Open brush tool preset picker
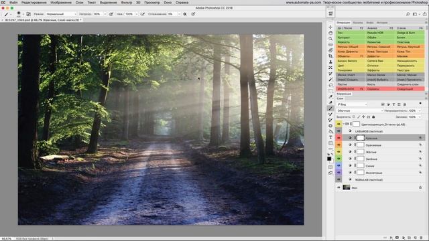This screenshot has width=429, height=241. tap(7, 14)
